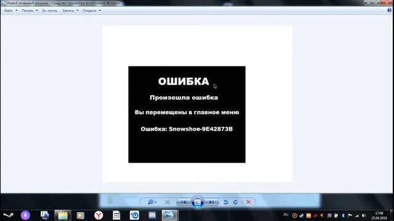Minimize the Photo Viewer window
Viewport: 394px width, 221px height.
pyautogui.click(x=368, y=2)
